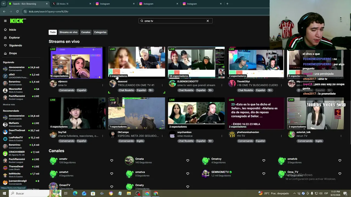Follow the ometvb channel with its heart
351x197 pixels.
340,161
